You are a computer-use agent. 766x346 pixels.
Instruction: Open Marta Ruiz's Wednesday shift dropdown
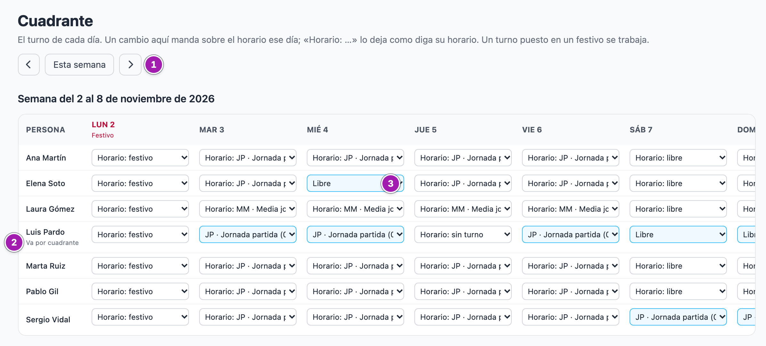click(x=355, y=266)
